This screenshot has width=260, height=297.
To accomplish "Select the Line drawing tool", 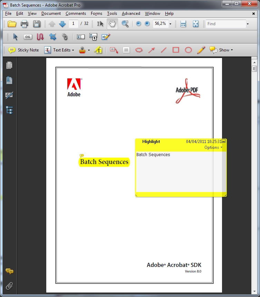I will [x=163, y=50].
